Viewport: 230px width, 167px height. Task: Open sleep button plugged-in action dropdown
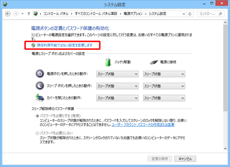(164, 86)
